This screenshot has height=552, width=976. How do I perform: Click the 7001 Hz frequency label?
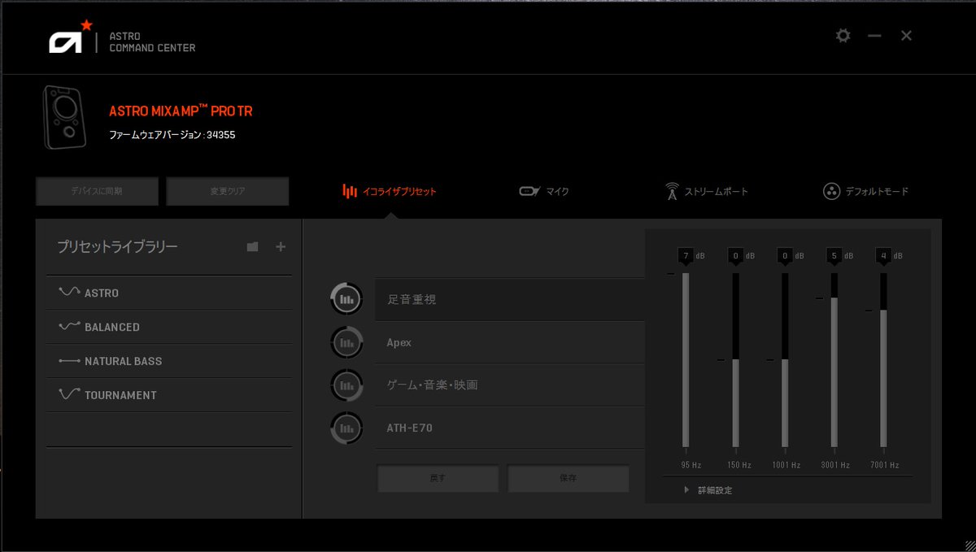(x=883, y=465)
